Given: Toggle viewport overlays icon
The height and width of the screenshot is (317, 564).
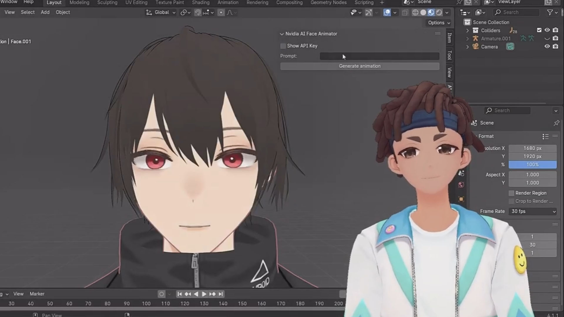Looking at the screenshot, I should point(387,12).
